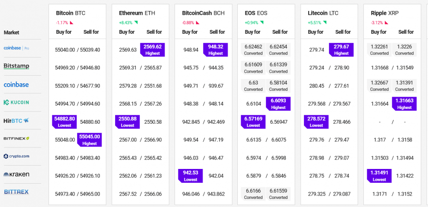Select the crypto.com exchange logo
This screenshot has width=428, height=207.
point(16,156)
